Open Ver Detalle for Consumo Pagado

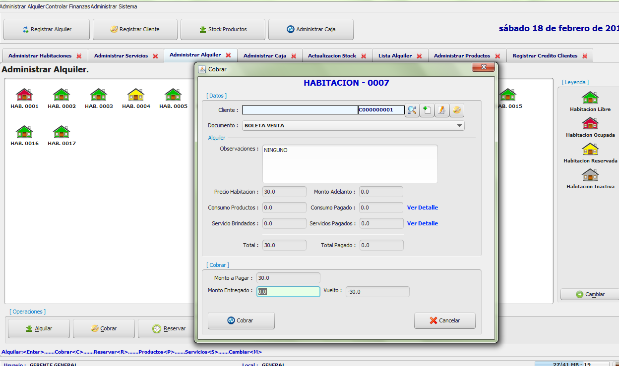click(x=423, y=208)
